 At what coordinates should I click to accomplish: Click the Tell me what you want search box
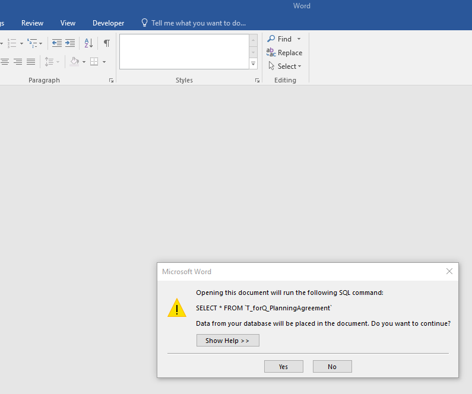[194, 23]
